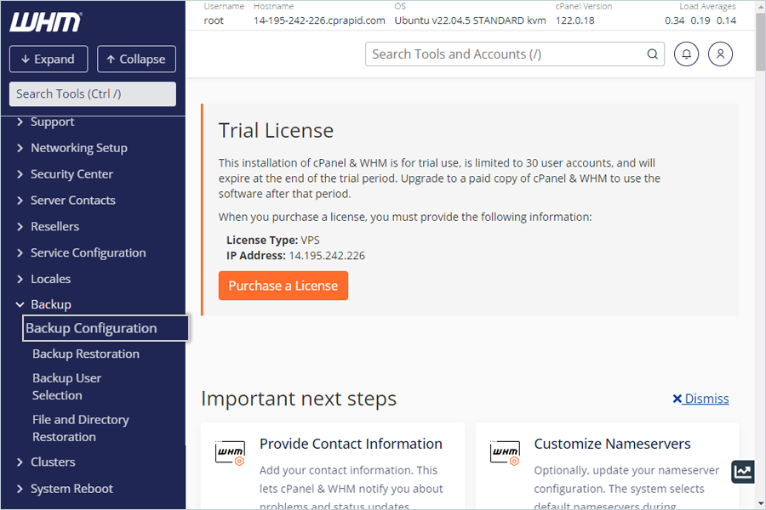
Task: Click the Purchase a License button
Action: pyautogui.click(x=283, y=286)
